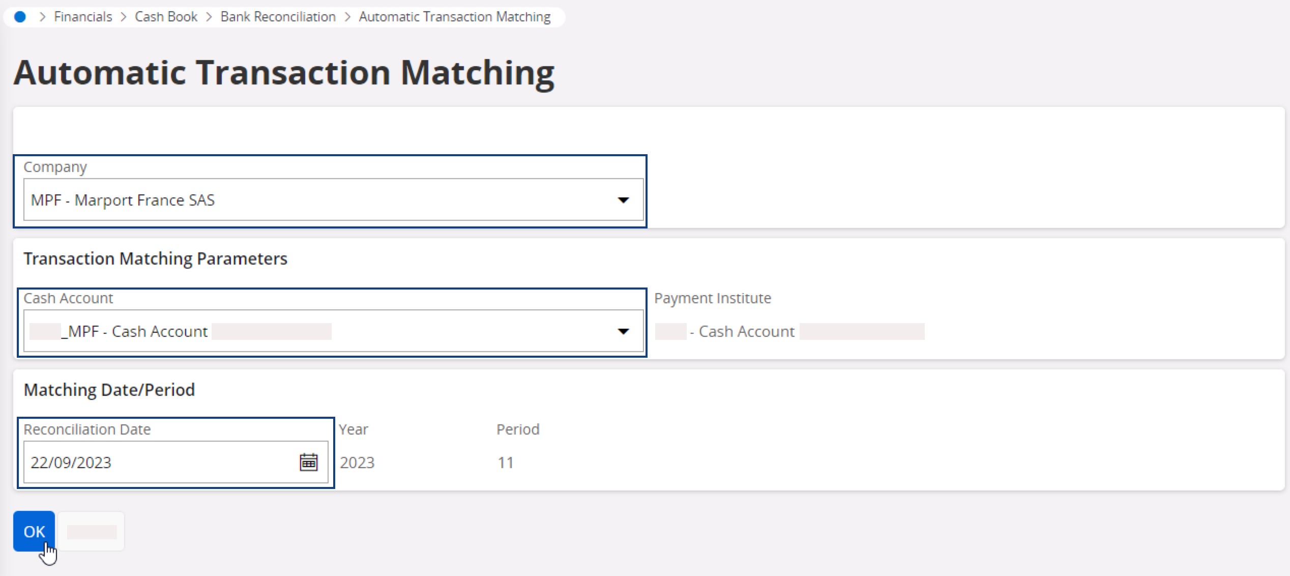Click the blurred button beside OK
Screen dimensions: 1290x576
[92, 532]
